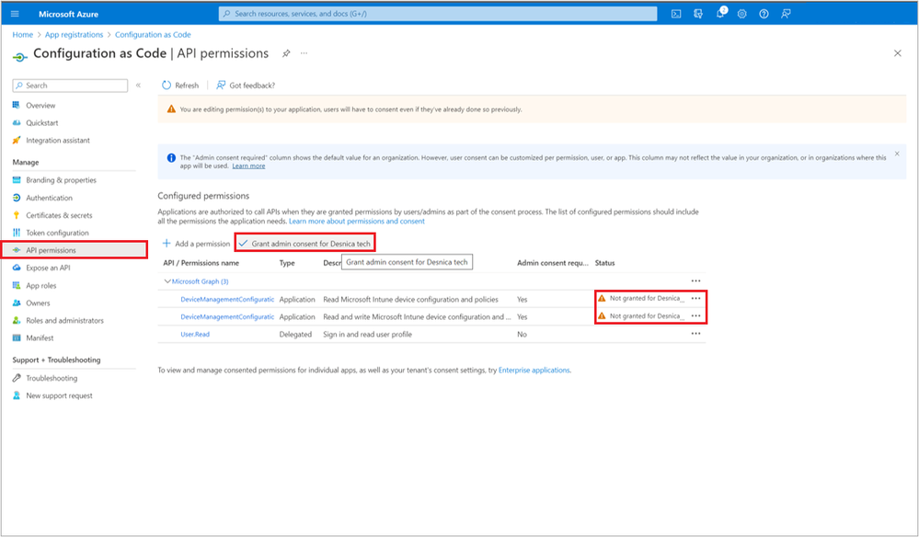
Task: Collapse the left navigation menu
Action: (138, 86)
